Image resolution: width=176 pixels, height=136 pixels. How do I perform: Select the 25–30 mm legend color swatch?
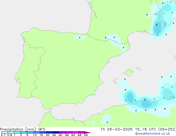tap(56, 132)
